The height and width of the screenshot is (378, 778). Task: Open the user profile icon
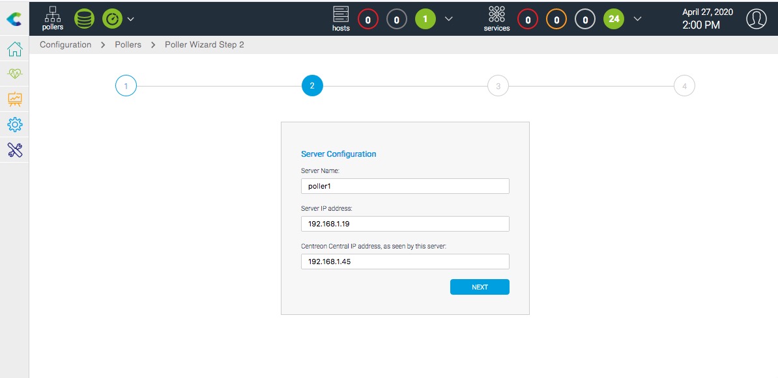pyautogui.click(x=756, y=19)
